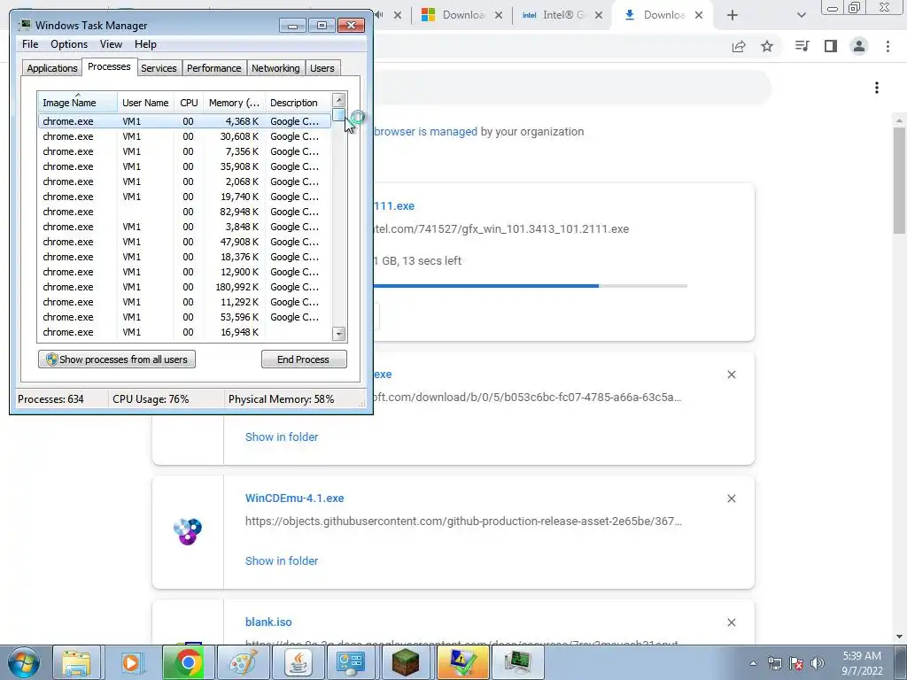Open the 'browser is managed' link
Viewport: 907px width, 680px height.
click(426, 131)
